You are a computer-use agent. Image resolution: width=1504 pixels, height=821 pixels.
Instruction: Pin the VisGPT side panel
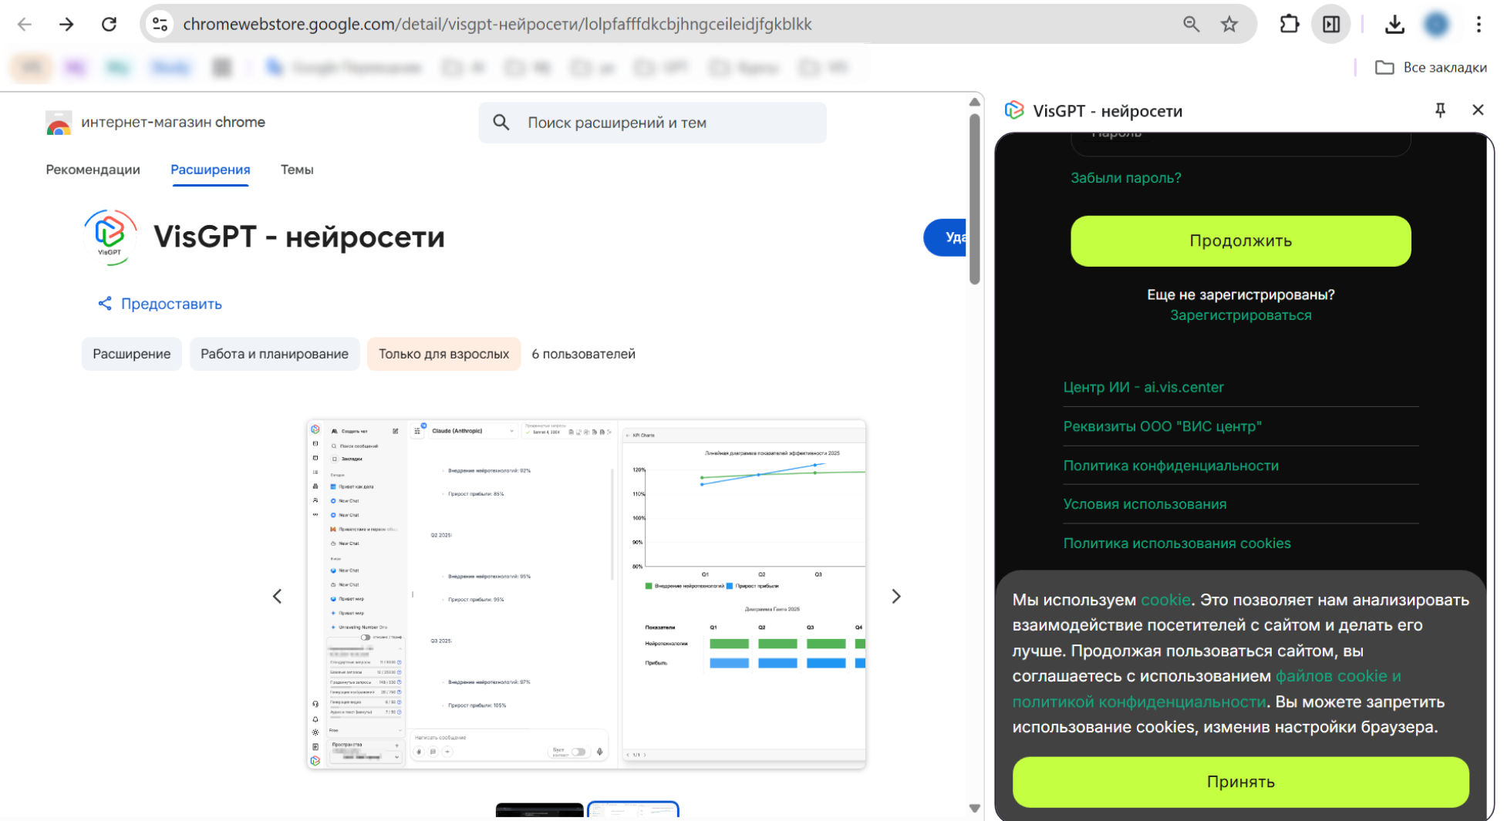1440,110
